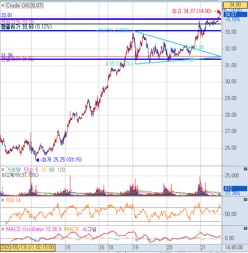
Task: Select the 120 moving average label
Action: point(61,170)
